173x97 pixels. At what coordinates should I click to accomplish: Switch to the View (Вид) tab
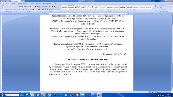point(55,4)
